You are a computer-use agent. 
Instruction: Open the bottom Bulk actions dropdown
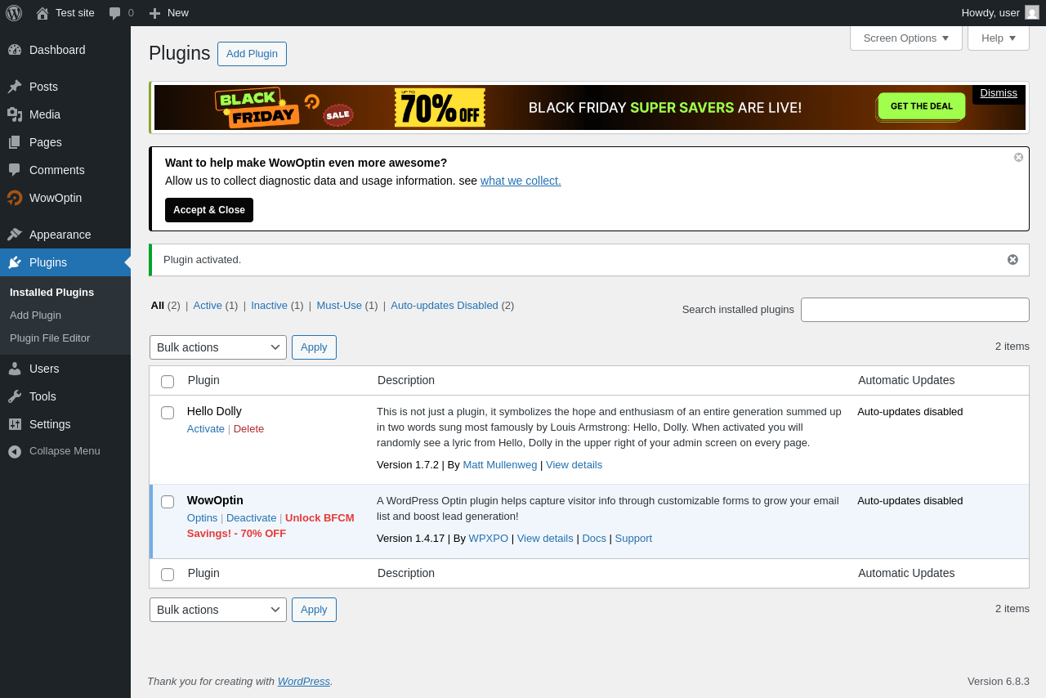[x=218, y=610]
